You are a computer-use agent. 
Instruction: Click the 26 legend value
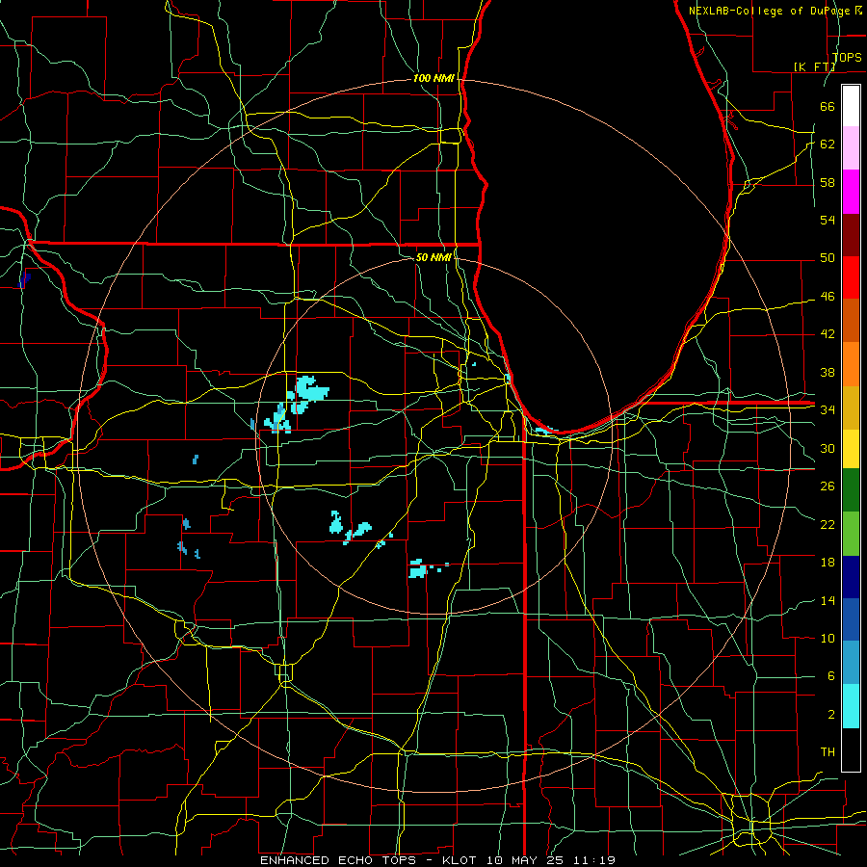[x=828, y=486]
